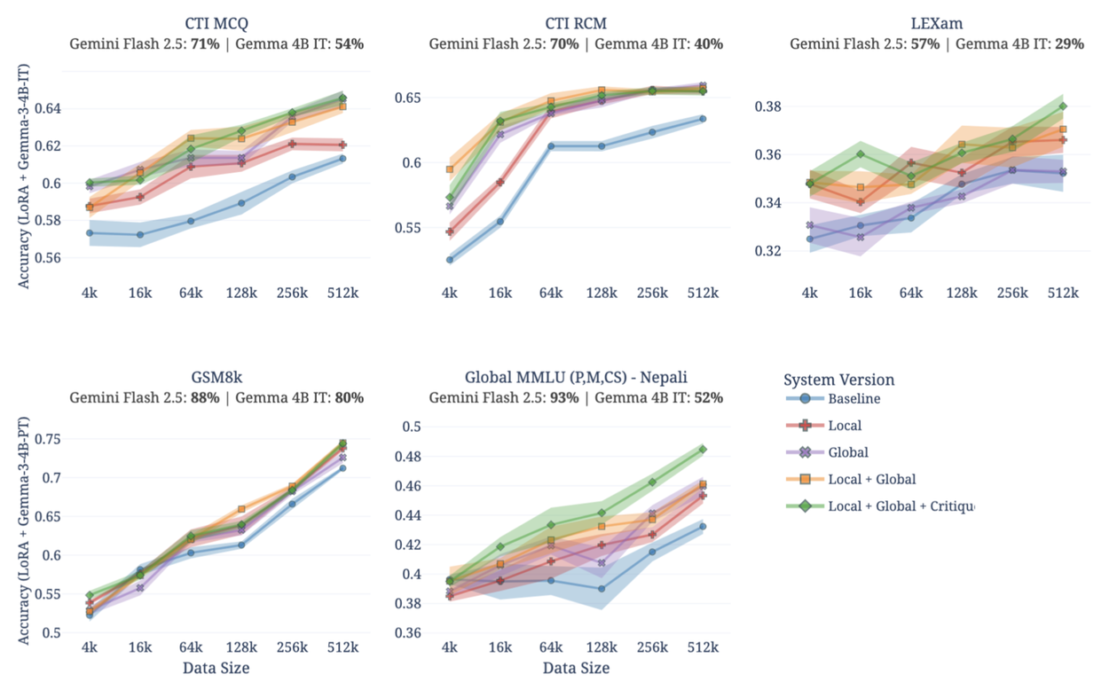Image resolution: width=1109 pixels, height=690 pixels.
Task: Click orange square at 4k in CTI RCM
Action: click(x=450, y=169)
